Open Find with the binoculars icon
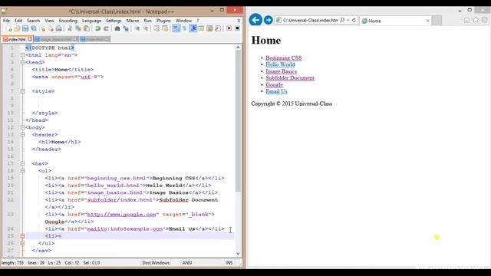This screenshot has width=491, height=276. 117,28
